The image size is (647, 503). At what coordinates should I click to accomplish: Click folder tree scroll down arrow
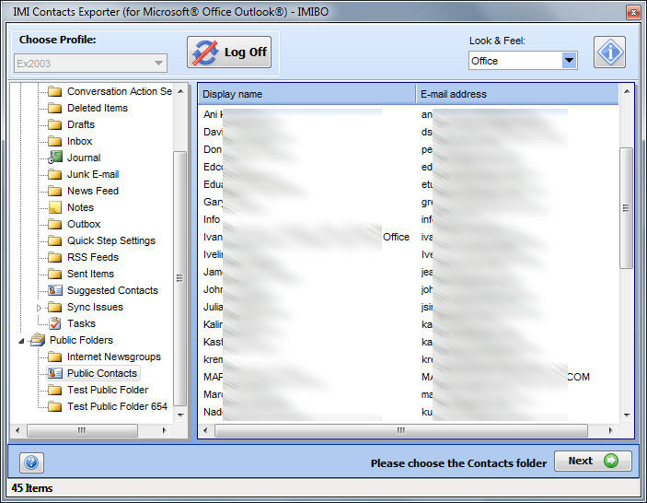[180, 415]
